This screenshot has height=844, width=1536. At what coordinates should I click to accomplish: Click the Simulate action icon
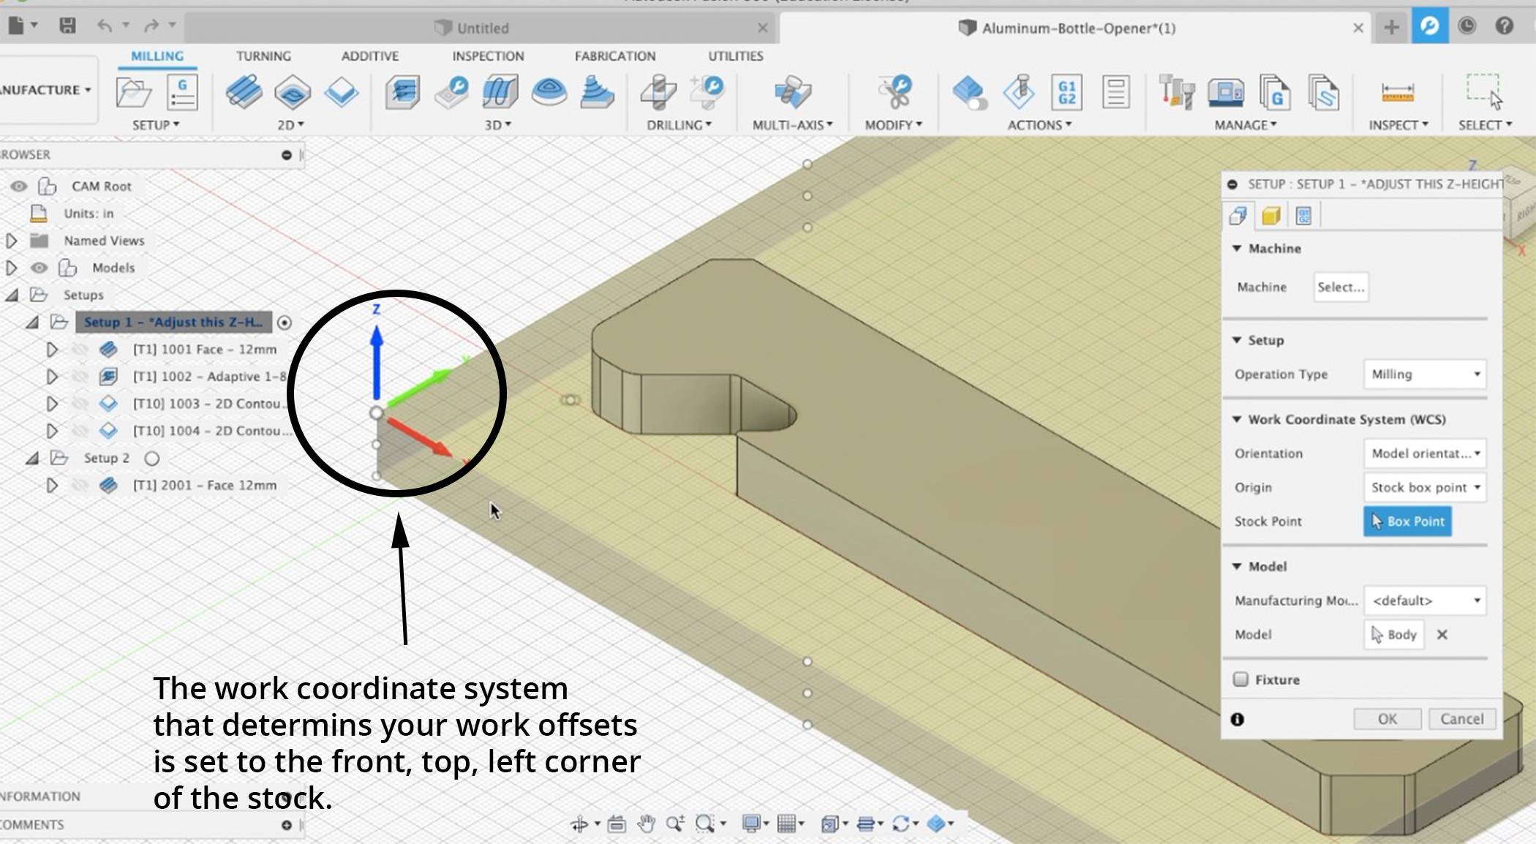click(969, 93)
